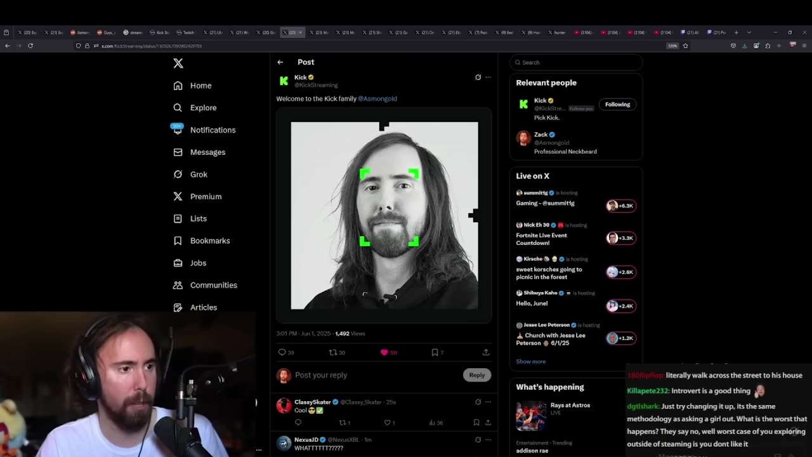The width and height of the screenshot is (812, 457).
Task: Click the browser back arrow
Action: point(7,46)
